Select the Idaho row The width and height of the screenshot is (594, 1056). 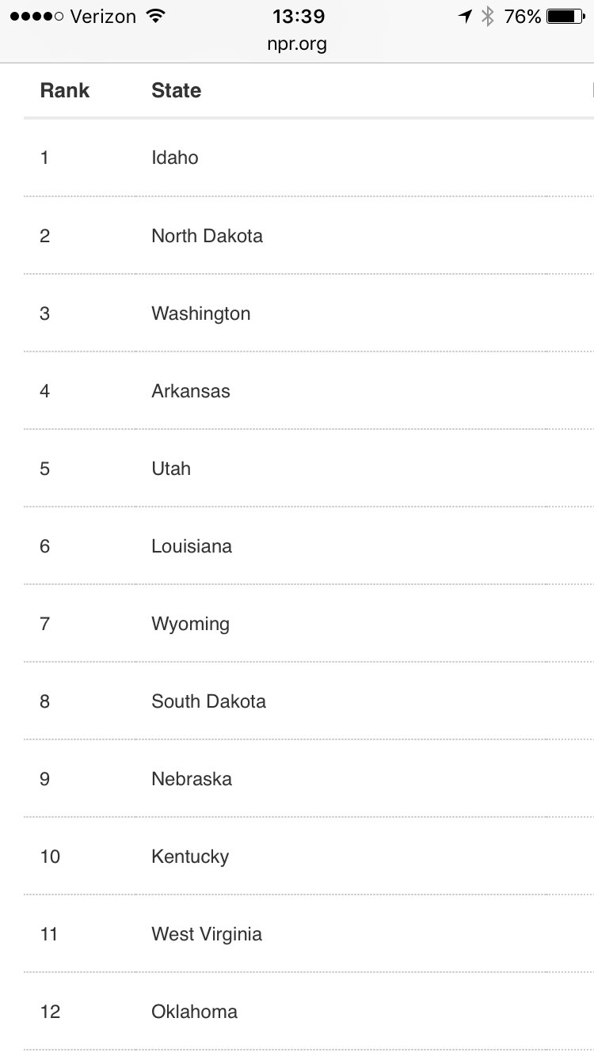point(175,158)
